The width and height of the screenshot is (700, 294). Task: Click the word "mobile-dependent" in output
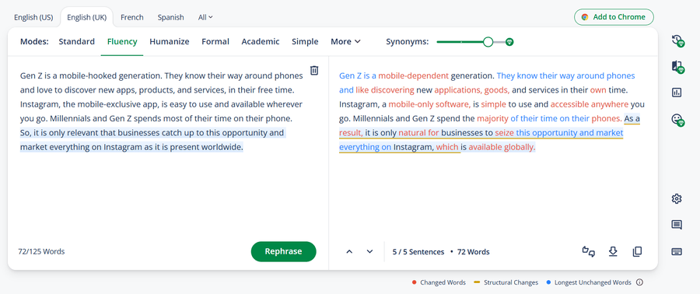[x=414, y=75]
